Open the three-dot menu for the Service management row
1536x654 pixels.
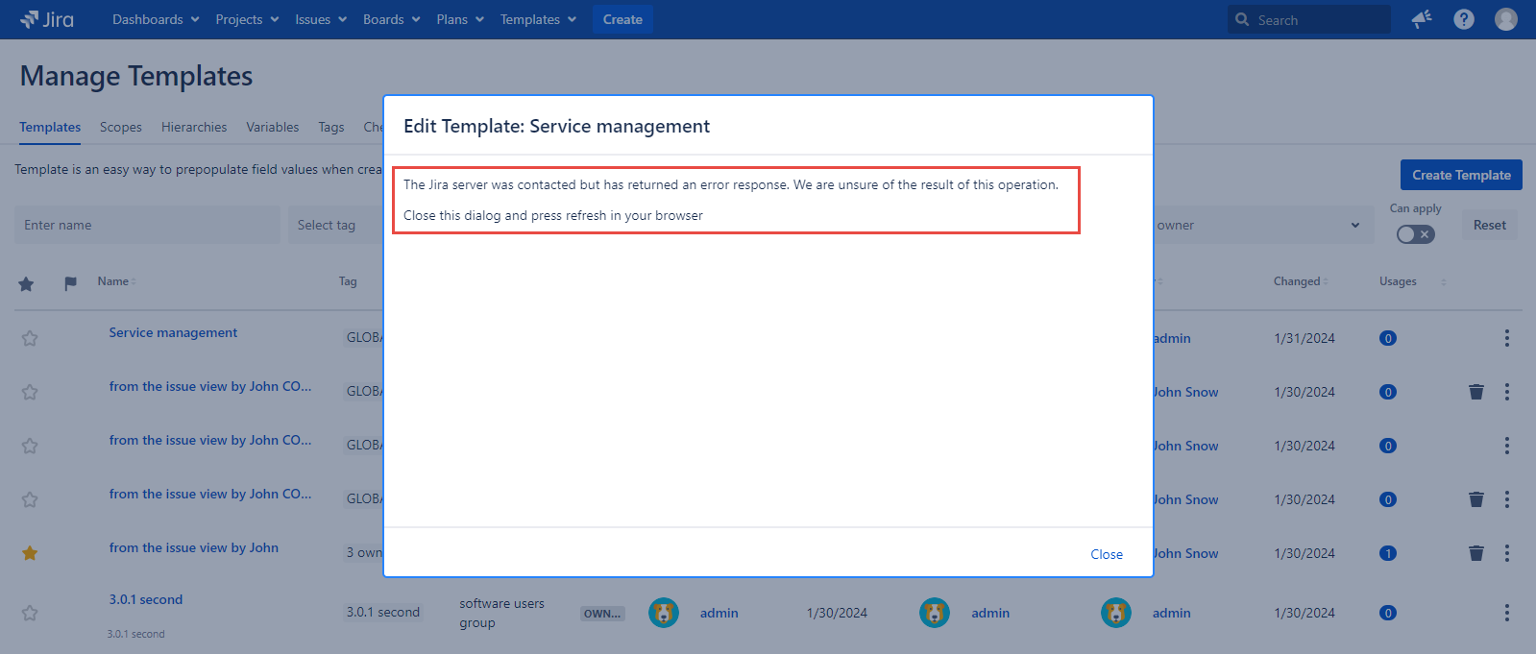(1506, 338)
